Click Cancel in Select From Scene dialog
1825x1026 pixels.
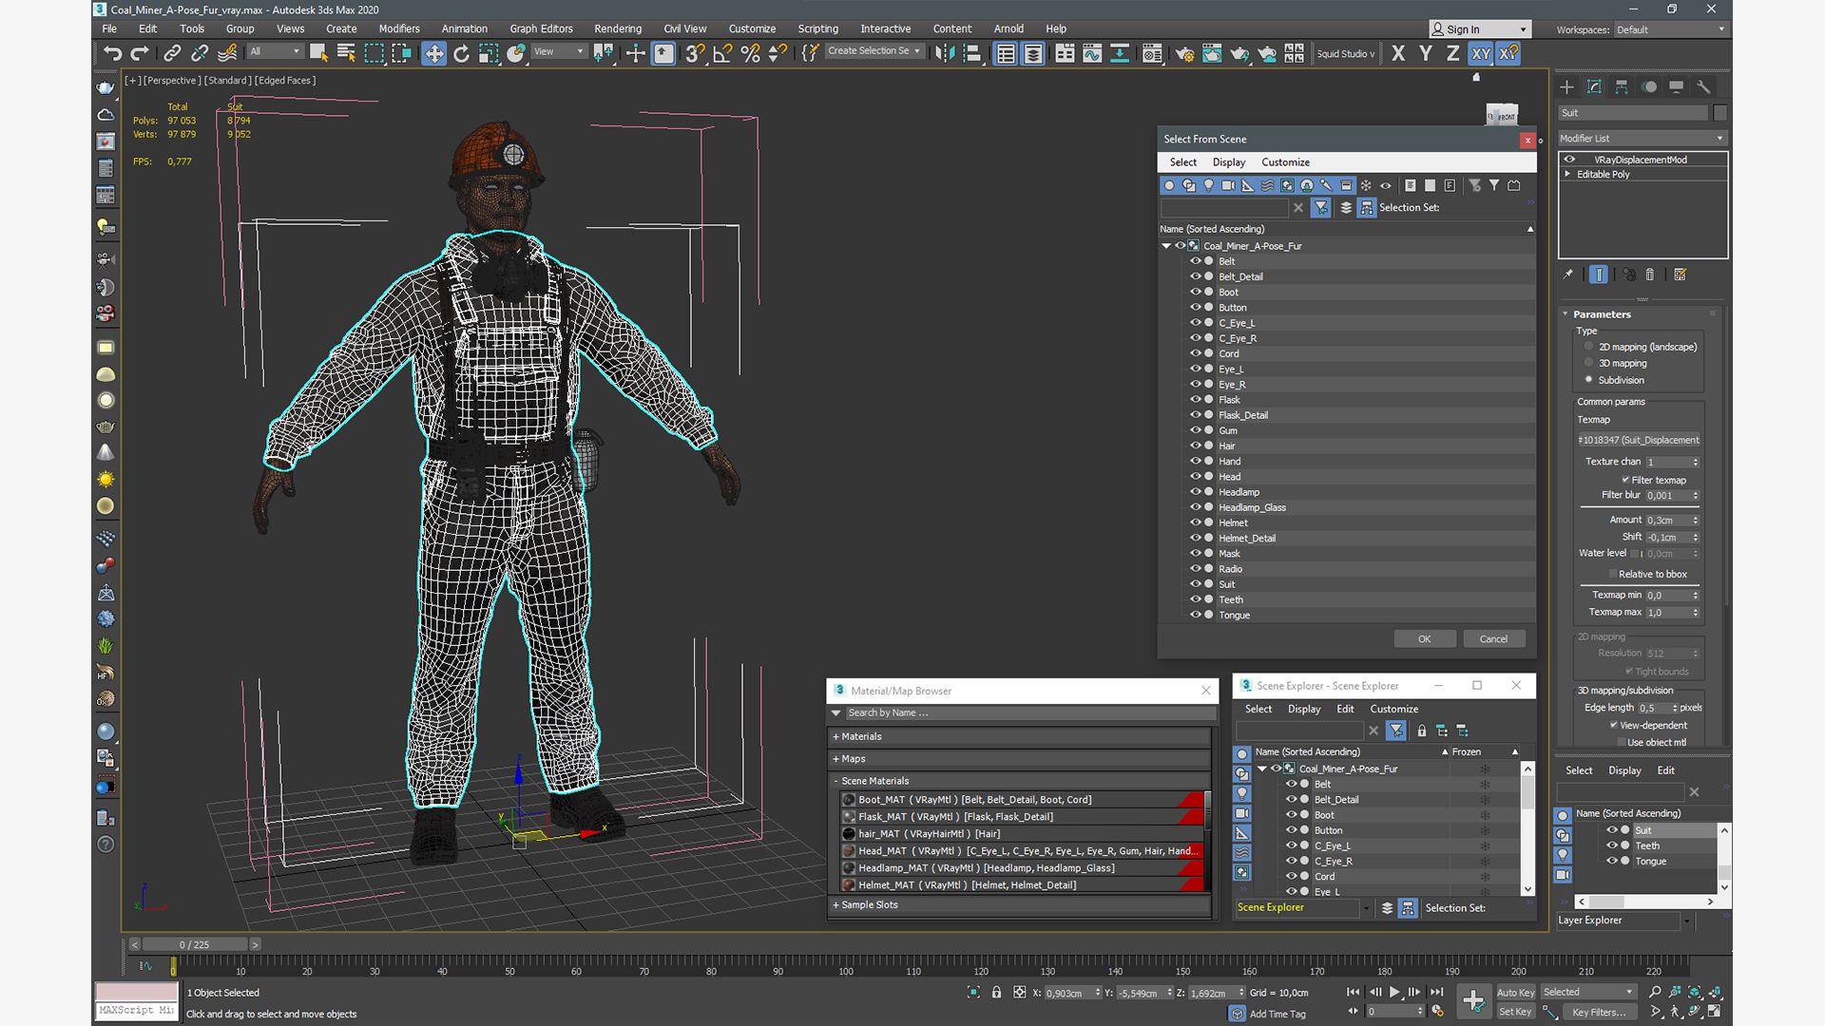click(x=1493, y=638)
